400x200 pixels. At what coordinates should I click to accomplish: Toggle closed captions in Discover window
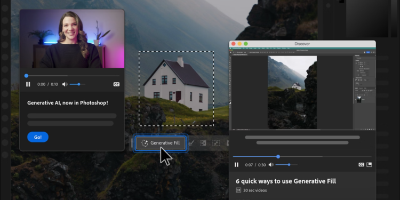click(x=361, y=165)
